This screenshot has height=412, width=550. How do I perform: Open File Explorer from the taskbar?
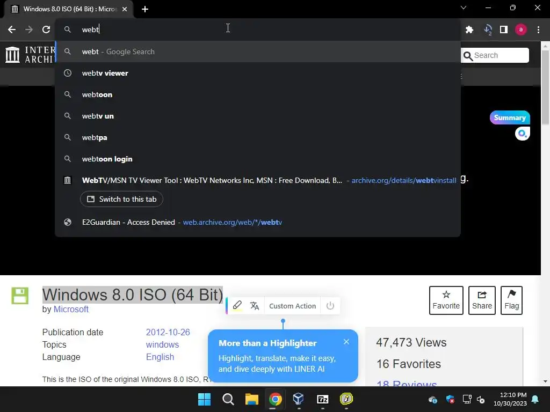pos(251,399)
